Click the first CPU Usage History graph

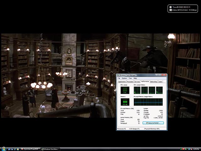137,90
